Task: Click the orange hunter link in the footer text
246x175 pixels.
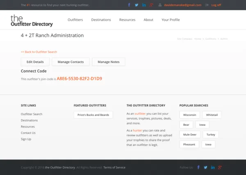Action: pyautogui.click(x=137, y=130)
